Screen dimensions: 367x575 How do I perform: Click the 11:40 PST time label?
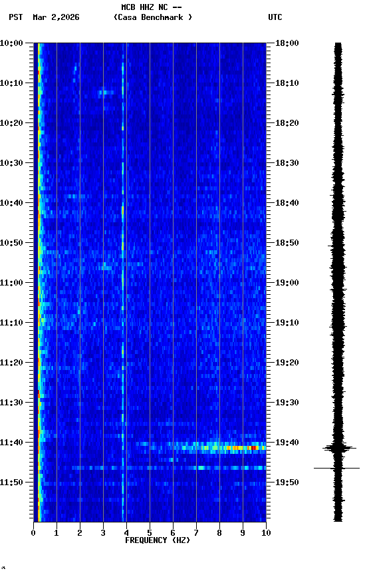[11, 443]
